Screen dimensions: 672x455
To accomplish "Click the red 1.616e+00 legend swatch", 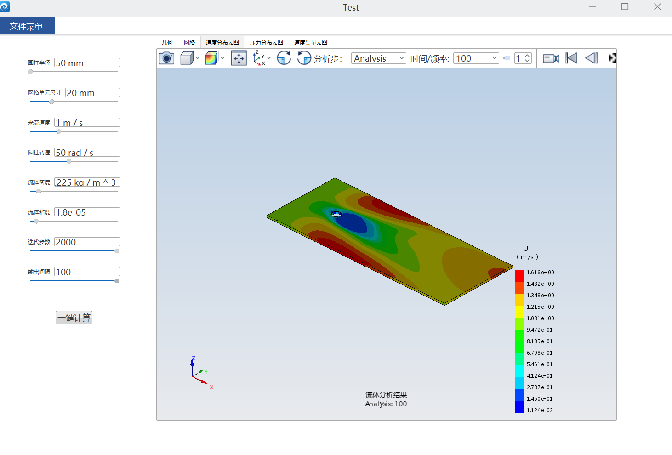I will (x=520, y=276).
